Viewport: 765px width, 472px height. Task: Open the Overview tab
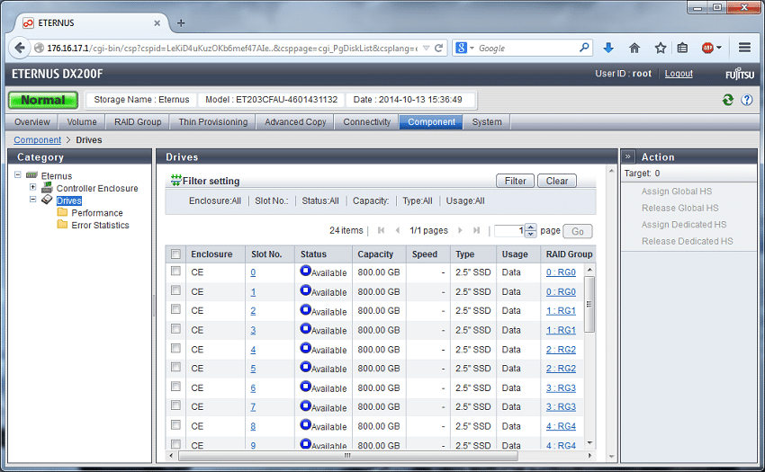[x=32, y=122]
